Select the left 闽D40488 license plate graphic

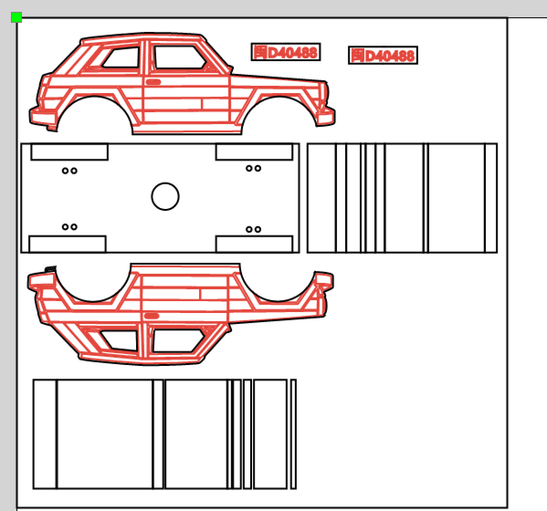(x=285, y=52)
